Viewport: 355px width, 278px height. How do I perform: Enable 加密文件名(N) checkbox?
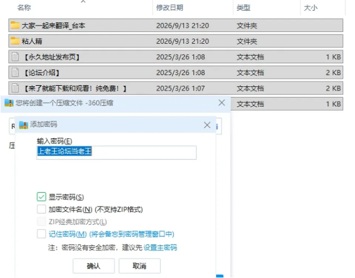[41, 209]
